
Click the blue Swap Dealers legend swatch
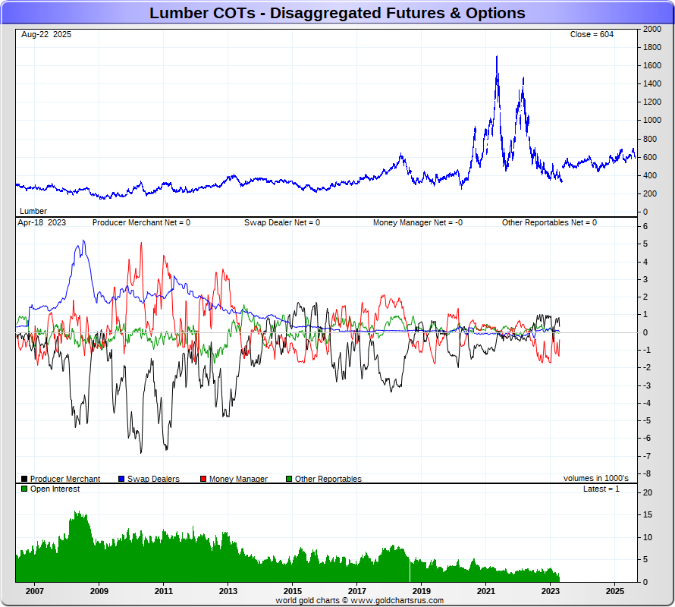[121, 479]
